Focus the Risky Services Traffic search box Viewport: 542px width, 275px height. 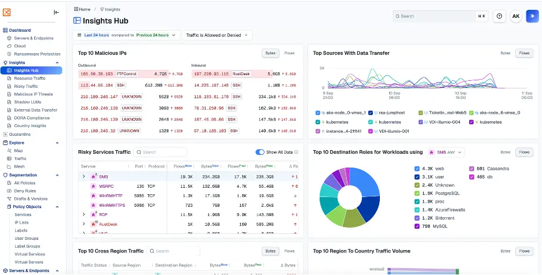coord(160,152)
